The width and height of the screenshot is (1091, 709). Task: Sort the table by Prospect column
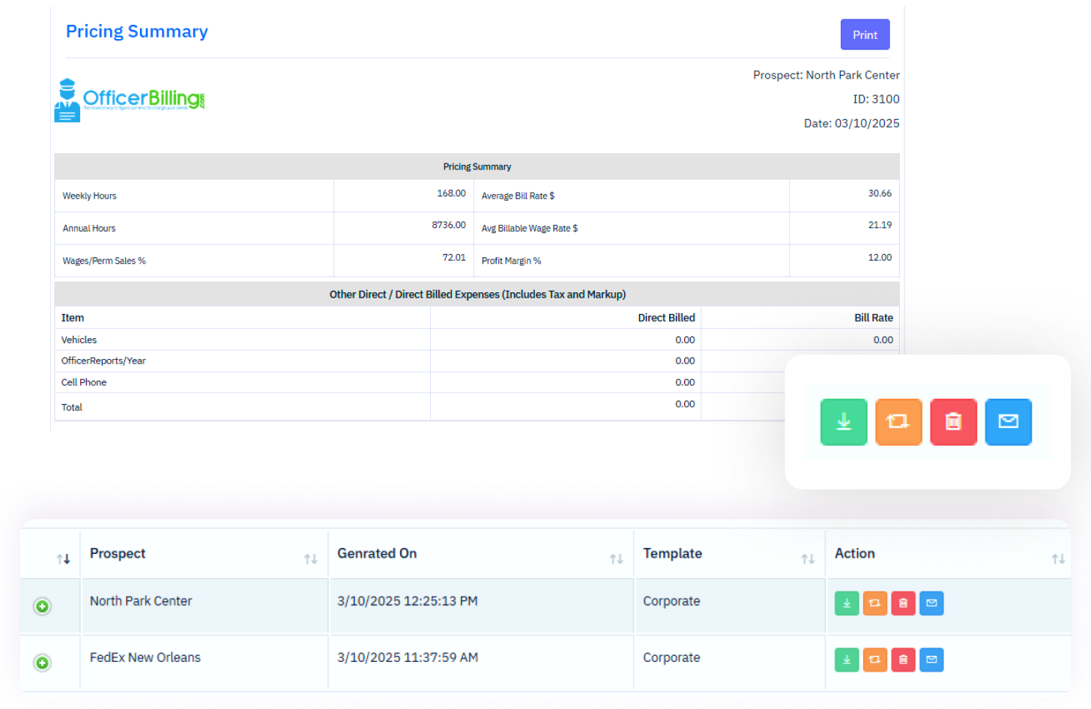(x=310, y=559)
